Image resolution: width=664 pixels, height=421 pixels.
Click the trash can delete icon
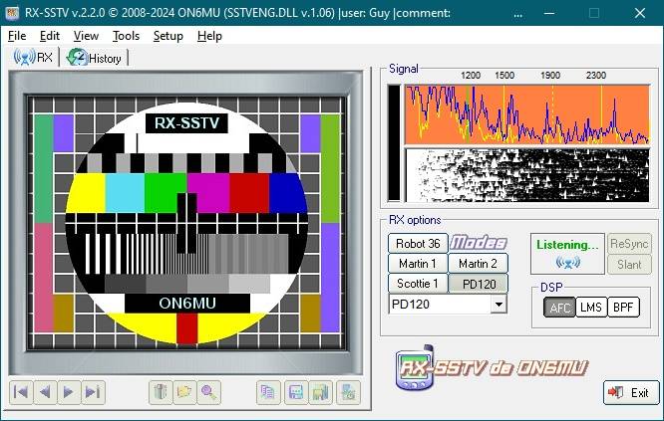coord(160,392)
